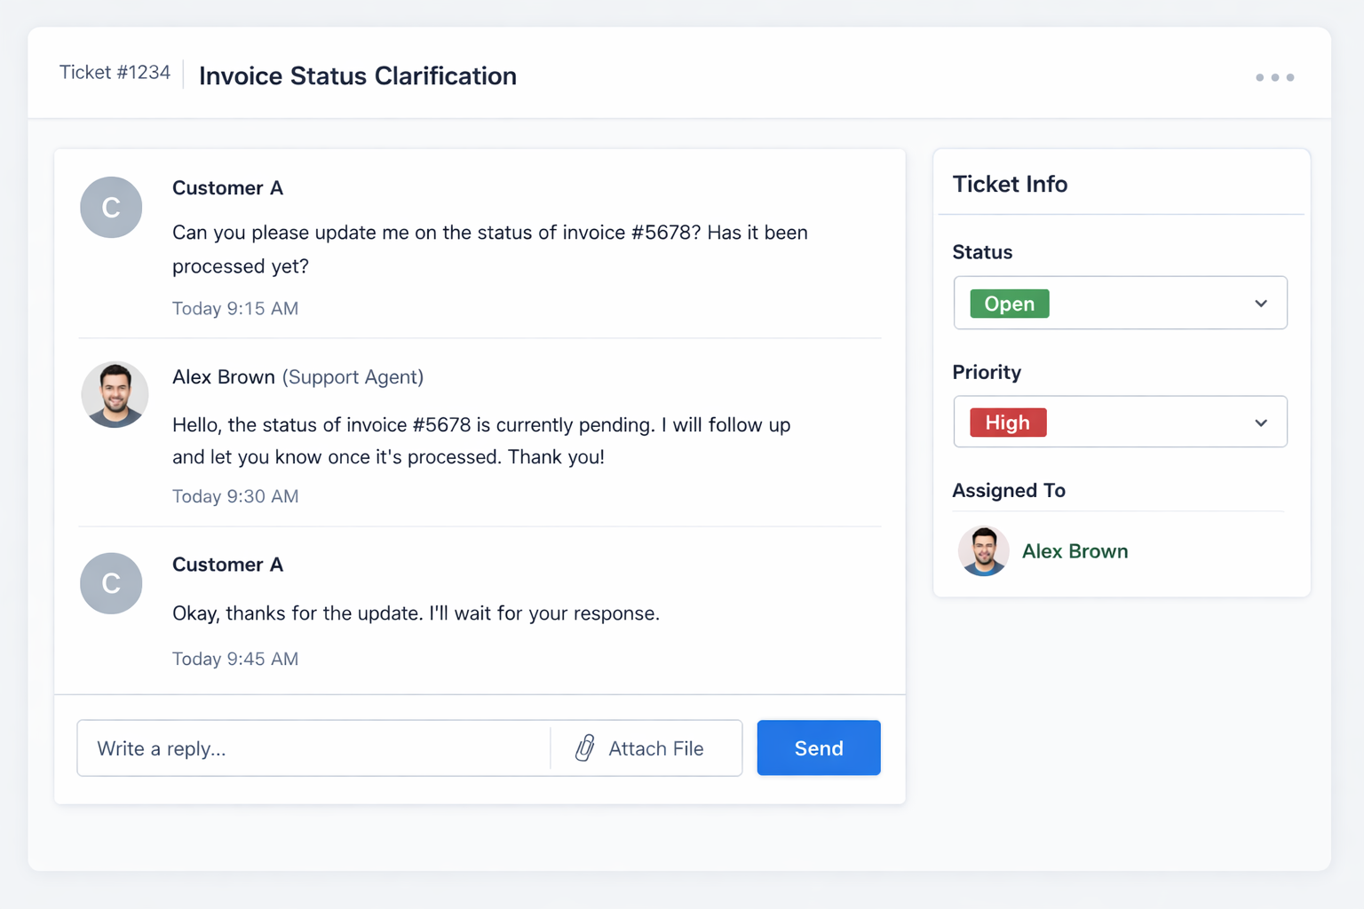
Task: Click the red High priority badge
Action: pos(1007,423)
